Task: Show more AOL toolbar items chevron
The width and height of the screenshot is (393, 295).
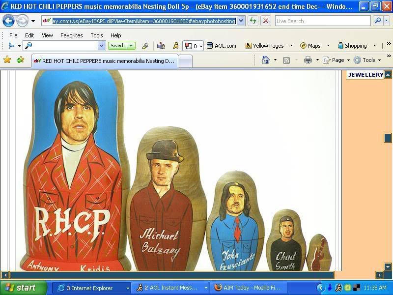Action: coord(389,44)
